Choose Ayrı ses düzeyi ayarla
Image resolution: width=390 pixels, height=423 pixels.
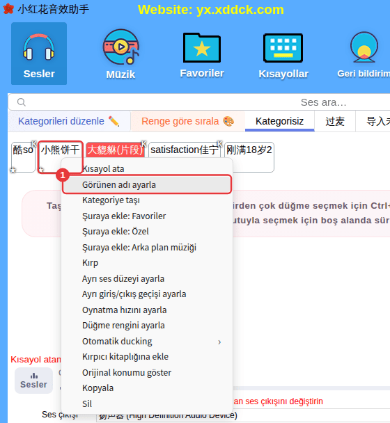(x=147, y=278)
